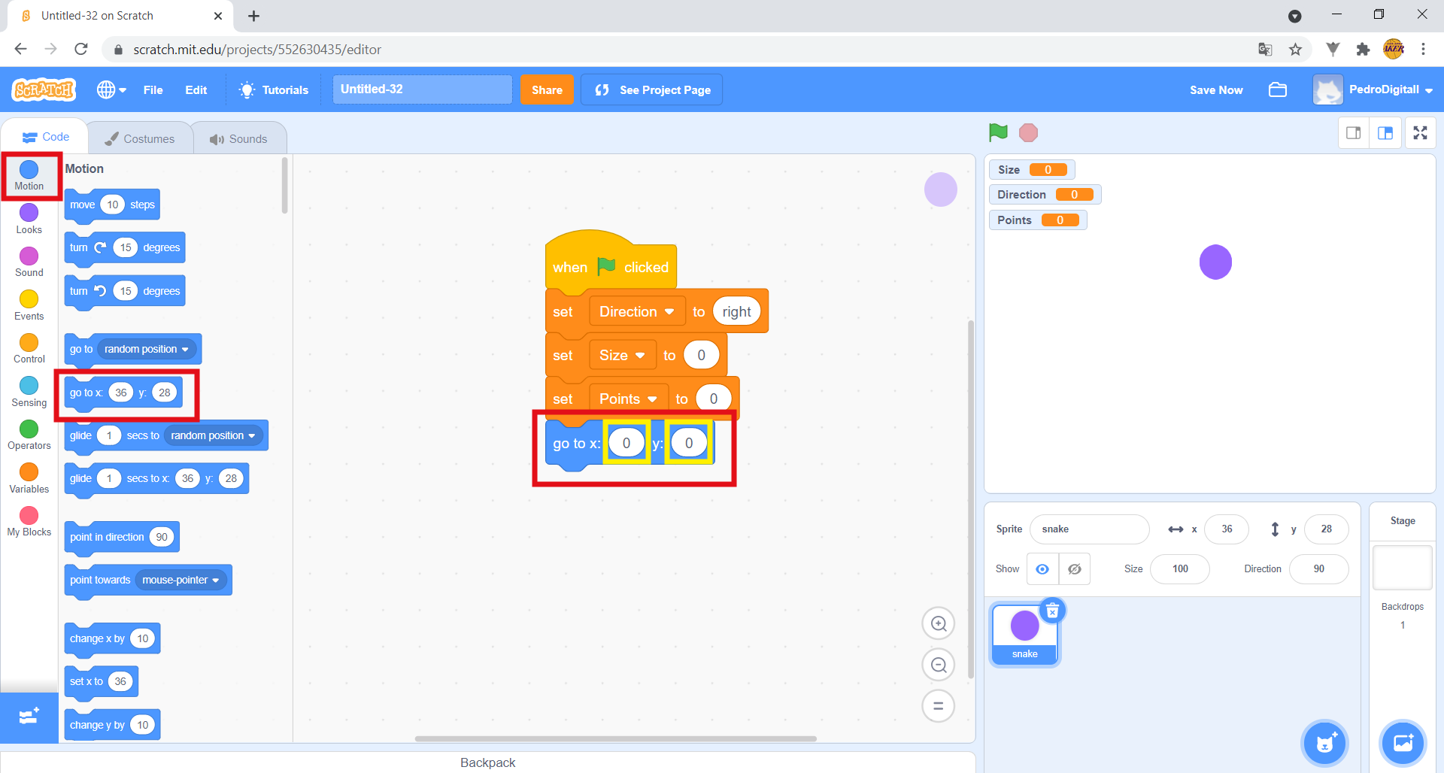Click See Project Page button
Screen dimensions: 1444x773
tap(652, 89)
